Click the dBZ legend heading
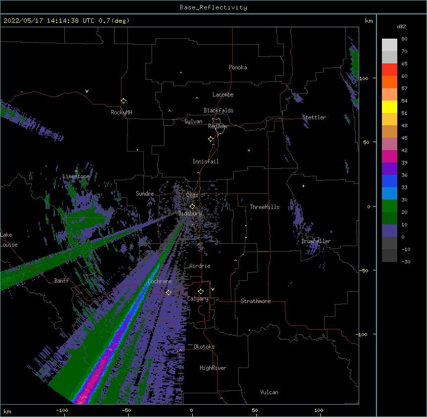Viewport: 427px width, 417px height. pos(401,26)
